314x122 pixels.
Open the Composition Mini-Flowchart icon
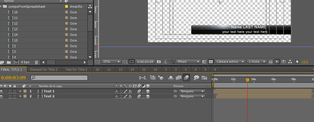[142, 77]
